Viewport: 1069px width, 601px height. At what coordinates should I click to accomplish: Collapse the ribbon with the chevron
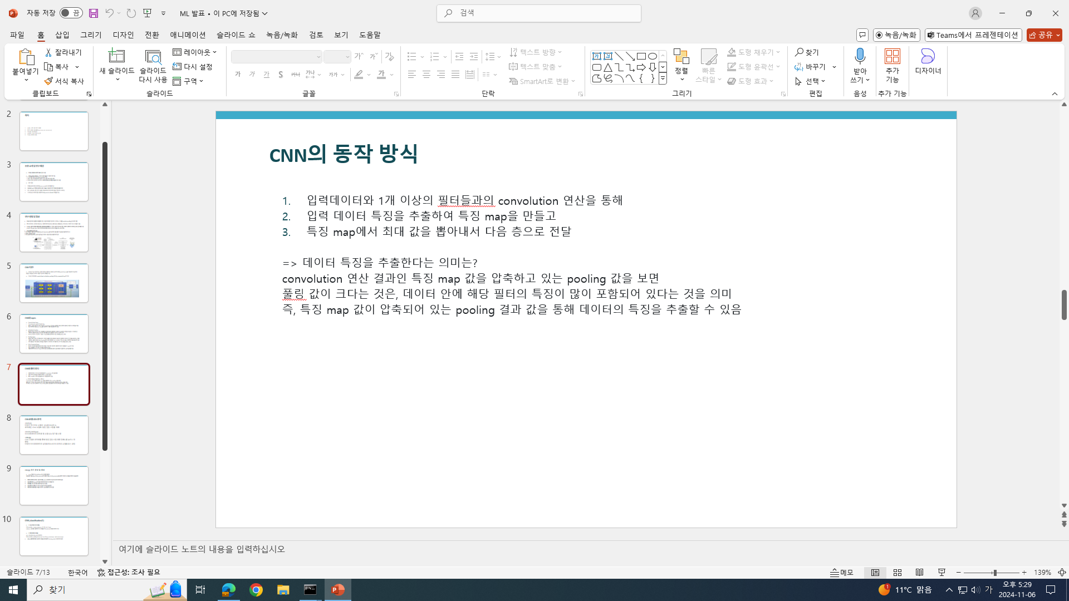click(1055, 93)
